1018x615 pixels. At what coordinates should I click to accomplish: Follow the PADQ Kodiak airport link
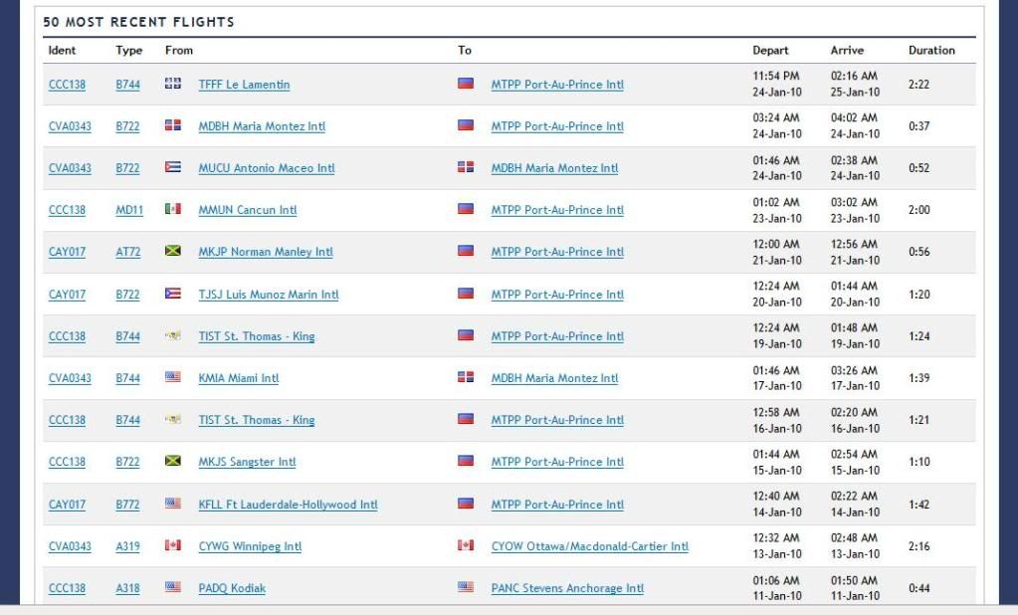tap(232, 588)
